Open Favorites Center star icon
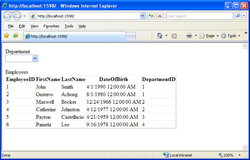Viewport: 250px width, 160px height. 6,35
